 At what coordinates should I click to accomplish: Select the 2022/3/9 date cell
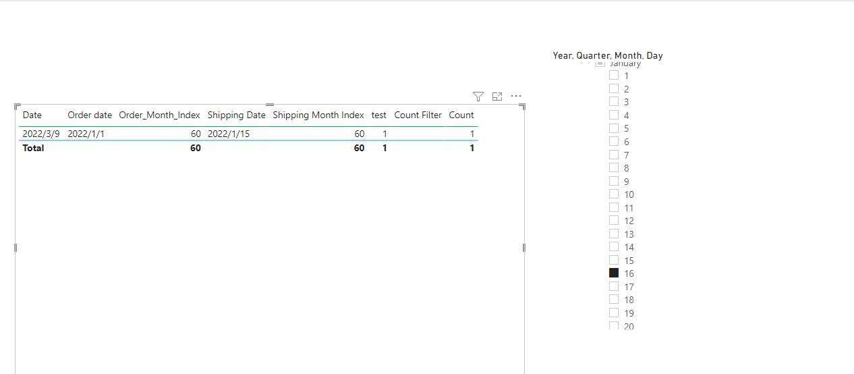(41, 134)
